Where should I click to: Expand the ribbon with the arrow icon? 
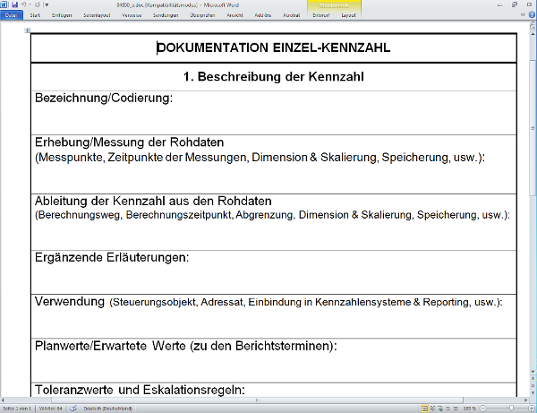pos(523,14)
